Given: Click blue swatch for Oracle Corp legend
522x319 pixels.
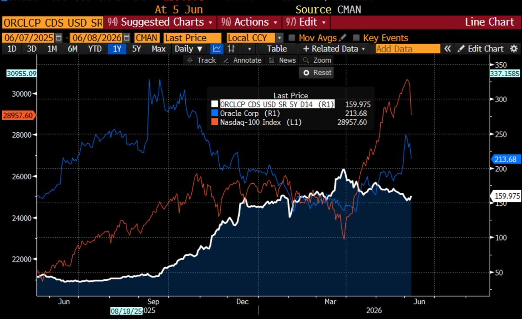Looking at the screenshot, I should 214,113.
